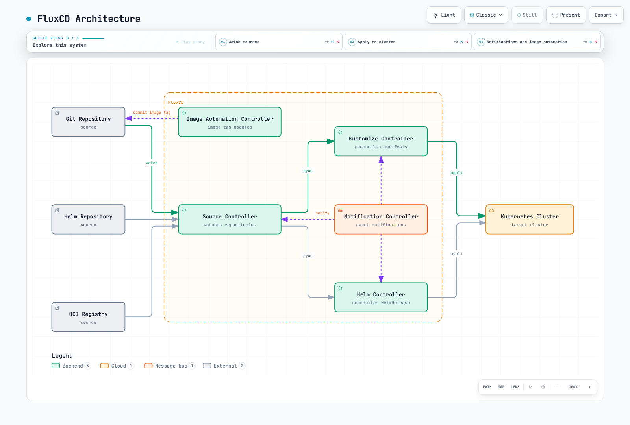Zoom in with the plus icon
Image resolution: width=630 pixels, height=425 pixels.
589,387
